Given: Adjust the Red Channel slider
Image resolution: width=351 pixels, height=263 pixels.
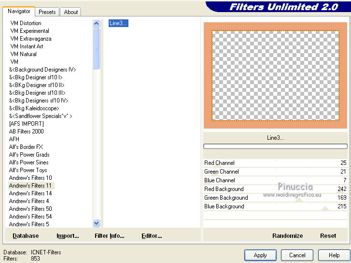Looking at the screenshot, I should (275, 163).
